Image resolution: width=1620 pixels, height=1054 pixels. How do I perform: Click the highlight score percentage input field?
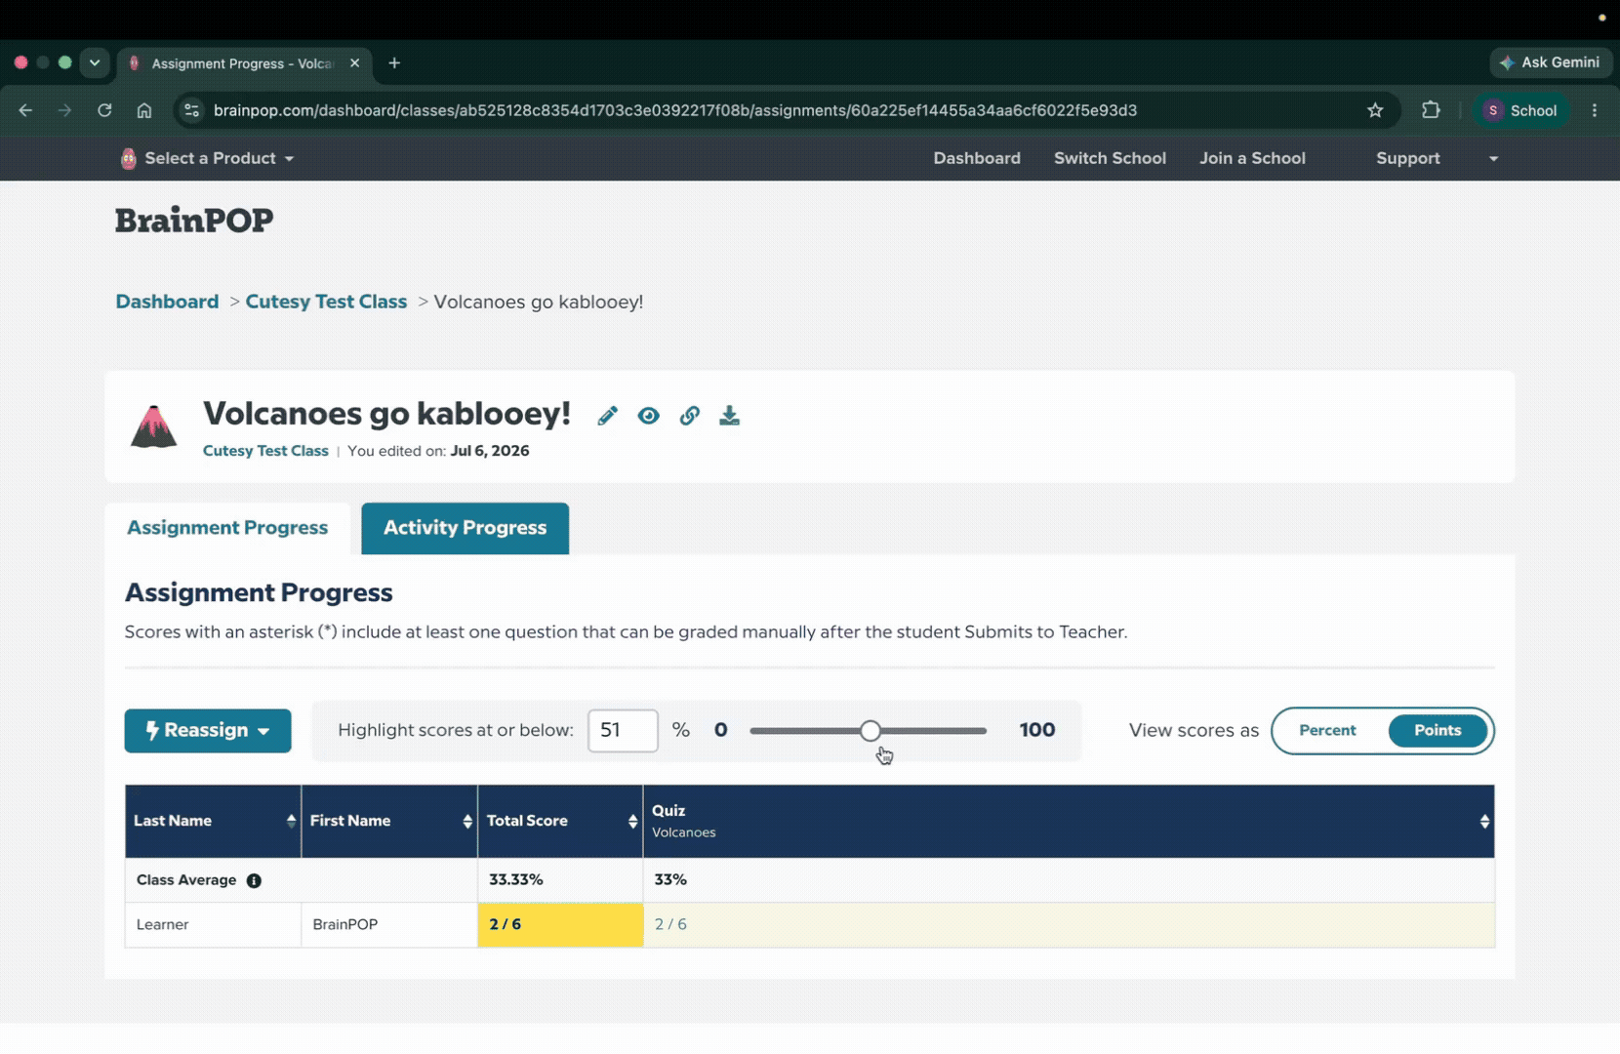[623, 730]
